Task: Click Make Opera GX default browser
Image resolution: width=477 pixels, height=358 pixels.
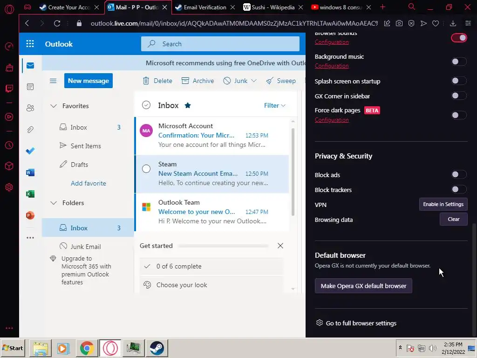Action: [x=363, y=286]
